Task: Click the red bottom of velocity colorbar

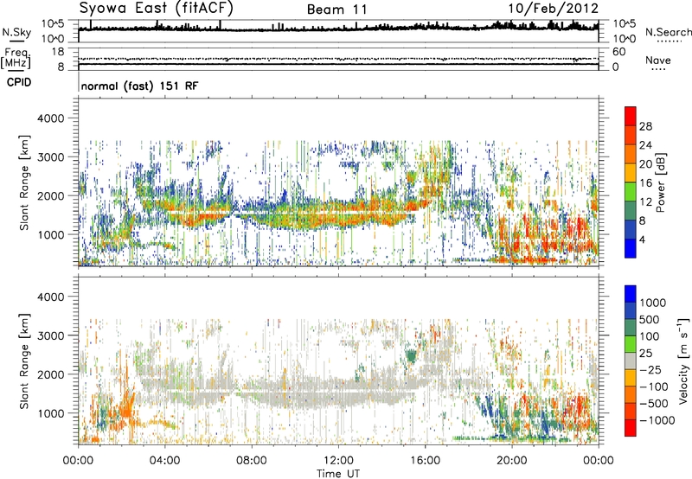Action: pyautogui.click(x=631, y=428)
